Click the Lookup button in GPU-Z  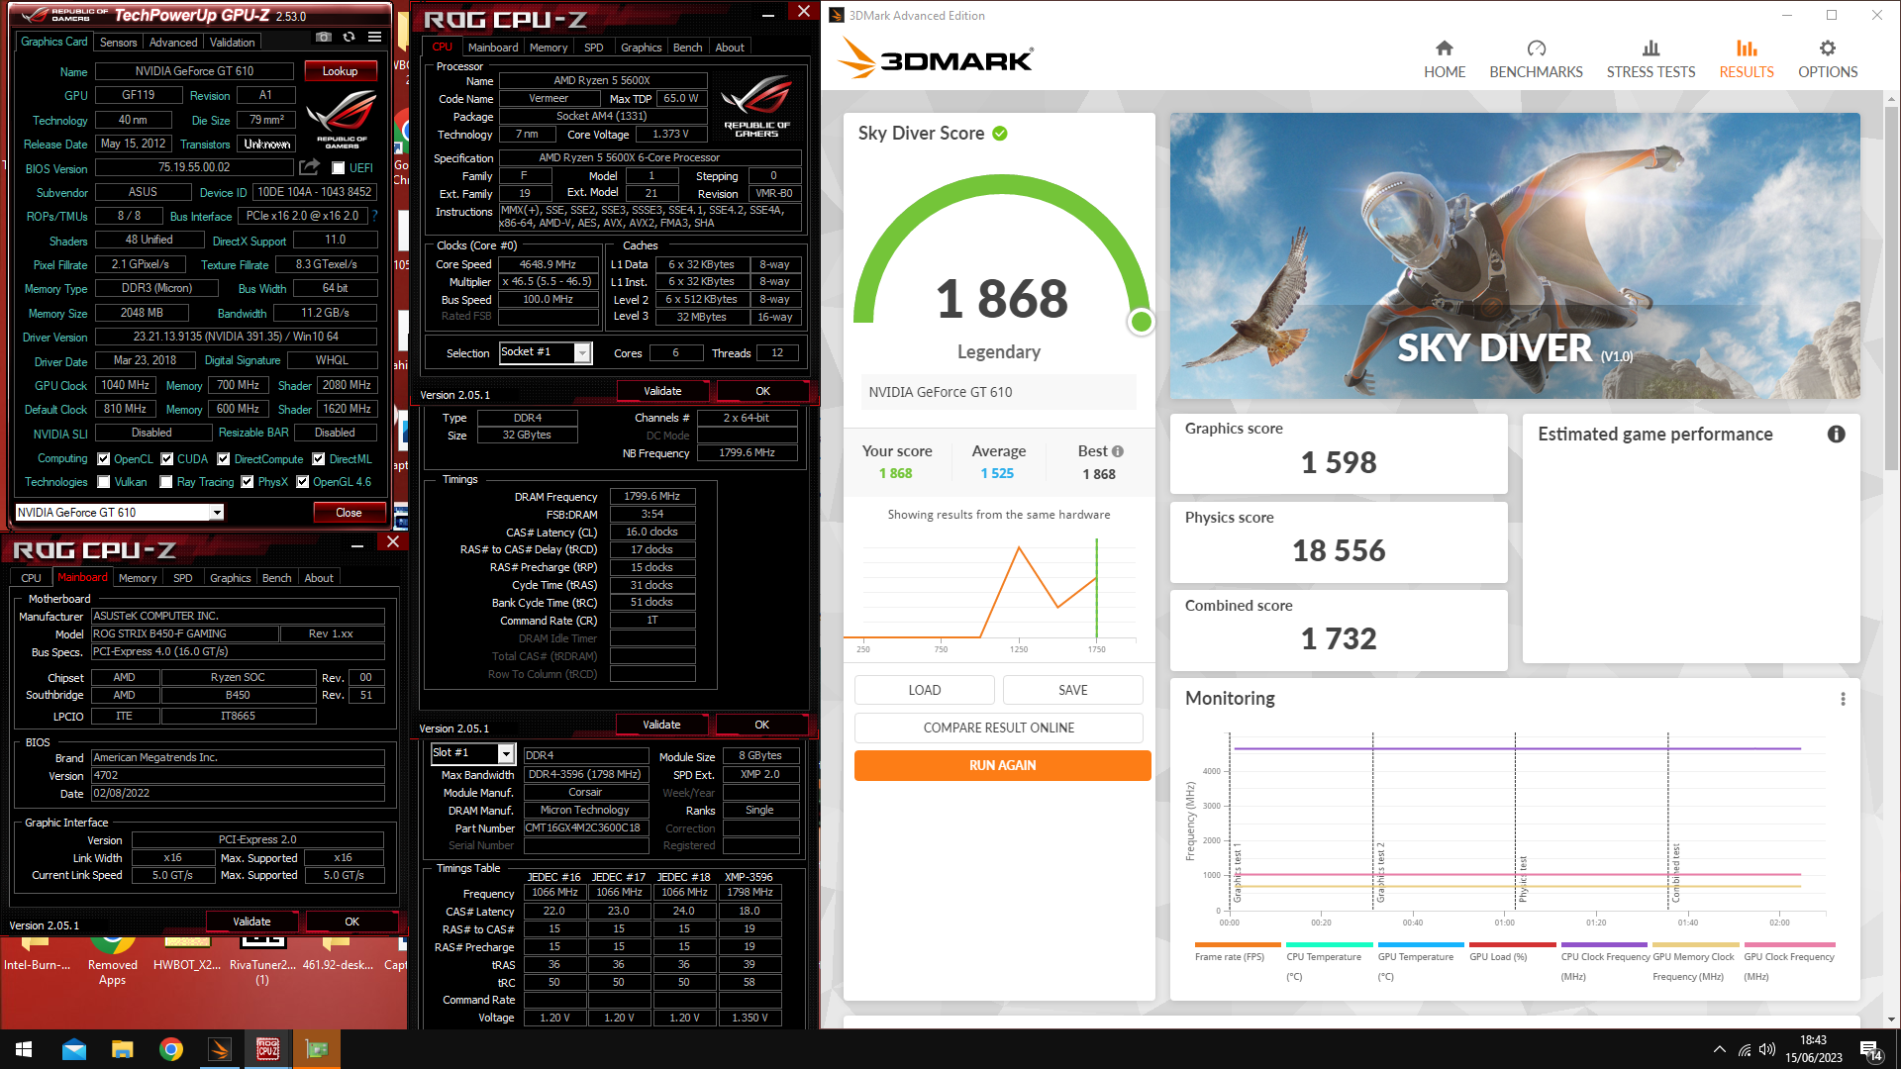coord(340,71)
